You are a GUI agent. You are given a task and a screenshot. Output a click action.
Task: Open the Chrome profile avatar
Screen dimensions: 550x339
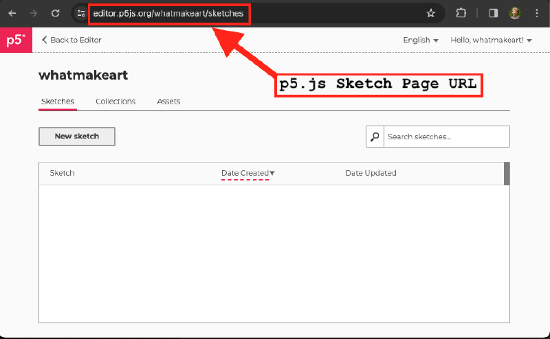[x=514, y=13]
